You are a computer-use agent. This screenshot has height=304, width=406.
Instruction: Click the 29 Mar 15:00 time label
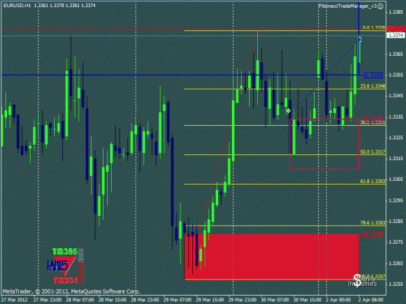pyautogui.click(x=210, y=300)
